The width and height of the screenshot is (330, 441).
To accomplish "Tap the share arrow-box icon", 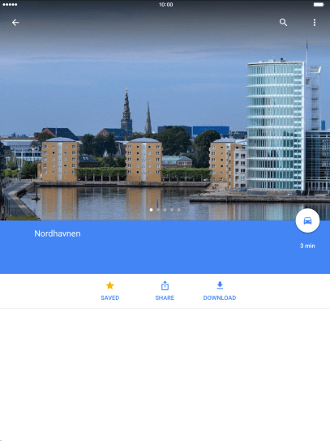I will (165, 285).
